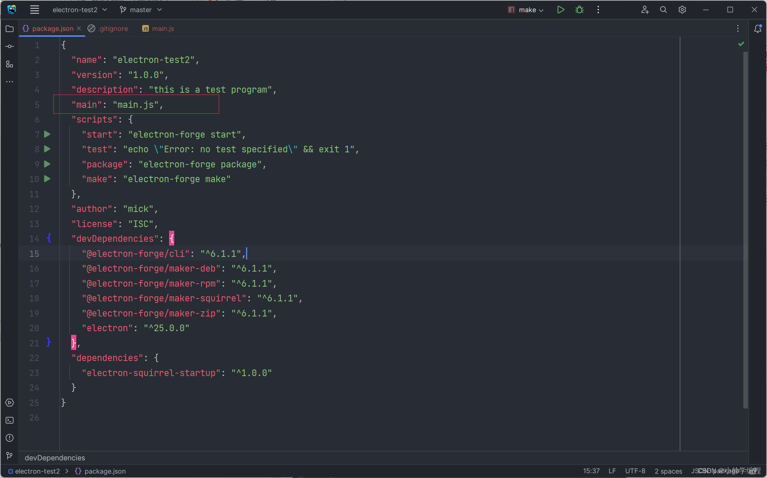Open the Project tool window
Image resolution: width=767 pixels, height=478 pixels.
pyautogui.click(x=10, y=29)
